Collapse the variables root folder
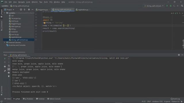This screenshot has height=103, width=184. (x=5, y=13)
